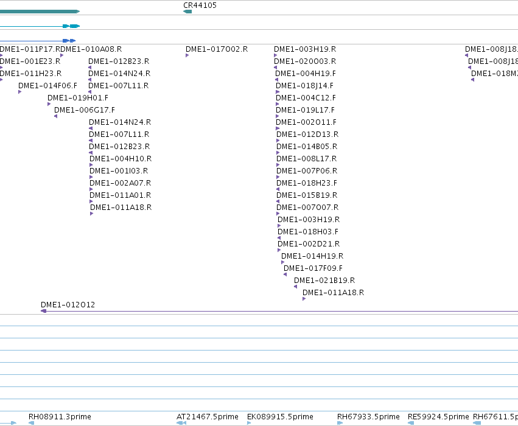Open the DME1-012D13.R feature label
Image resolution: width=518 pixels, height=426 pixels.
tap(307, 134)
